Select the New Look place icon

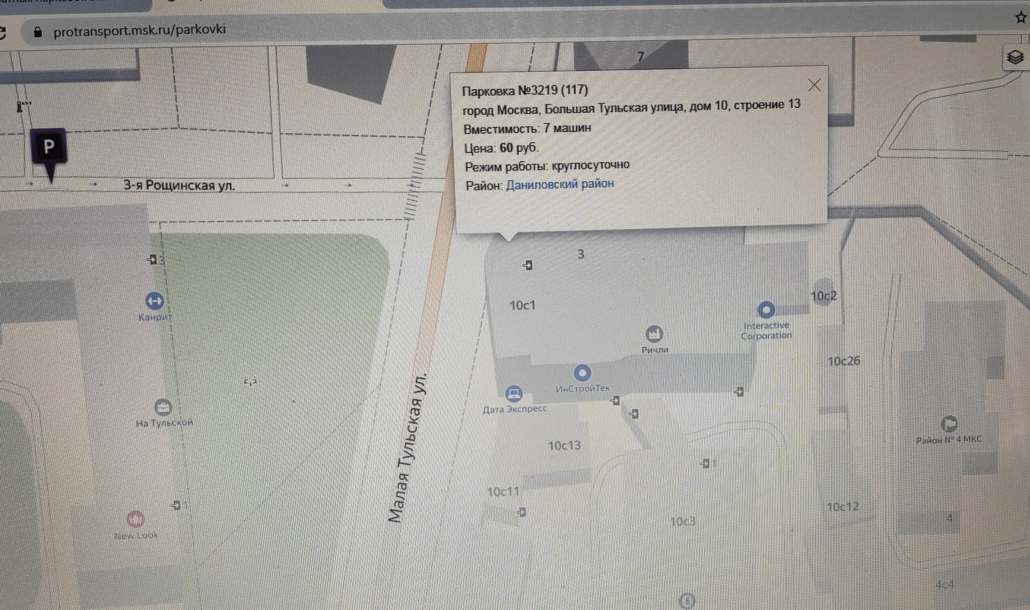click(135, 518)
